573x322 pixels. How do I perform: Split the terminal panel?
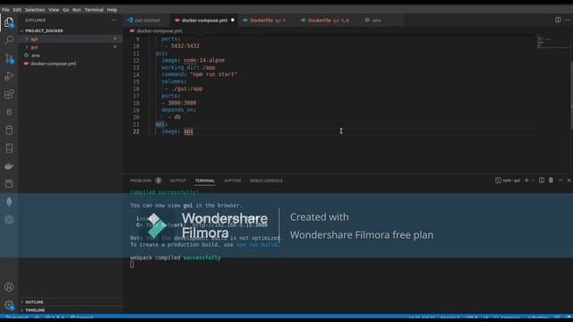pos(542,181)
